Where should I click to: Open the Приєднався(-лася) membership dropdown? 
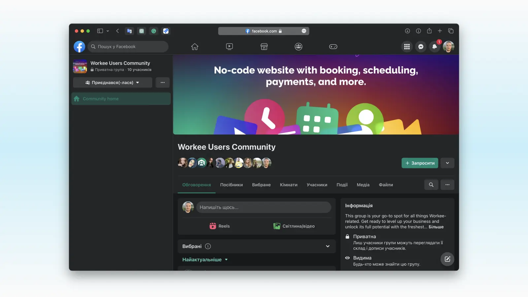[x=113, y=82]
